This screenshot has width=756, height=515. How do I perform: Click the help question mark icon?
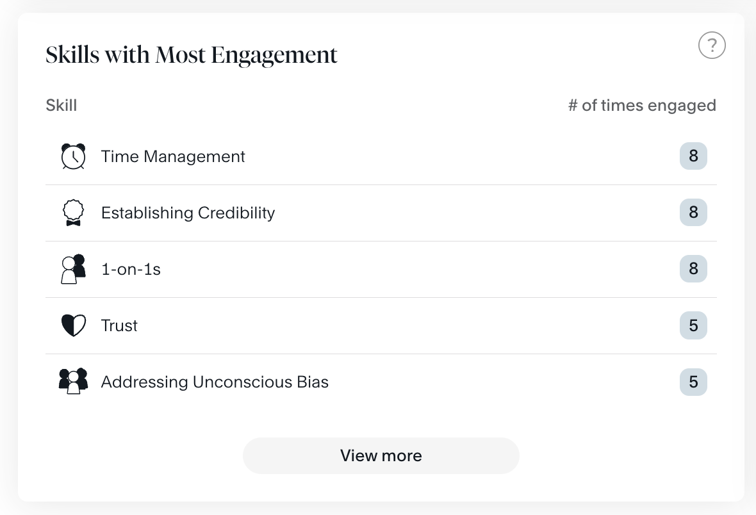tap(712, 46)
